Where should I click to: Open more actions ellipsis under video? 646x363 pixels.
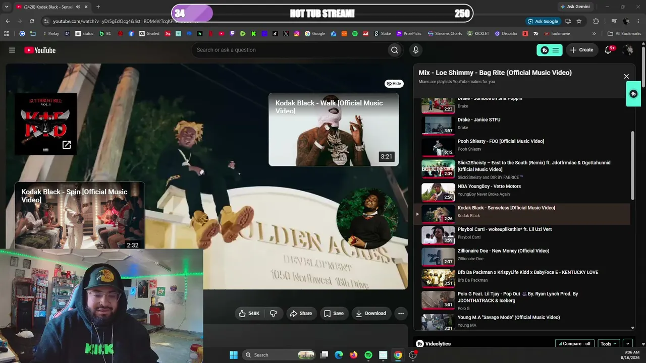point(401,313)
